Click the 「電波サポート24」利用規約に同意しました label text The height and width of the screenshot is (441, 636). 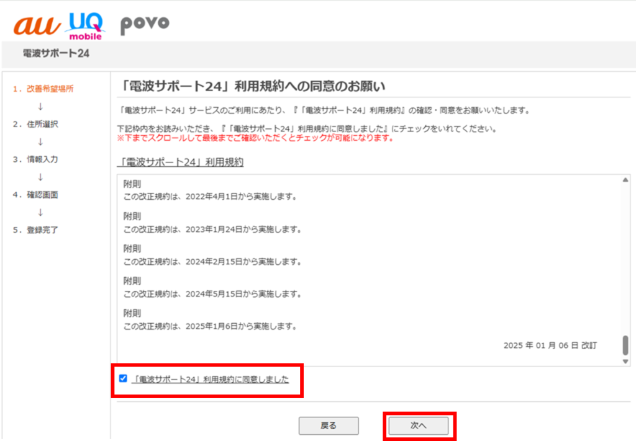[211, 379]
